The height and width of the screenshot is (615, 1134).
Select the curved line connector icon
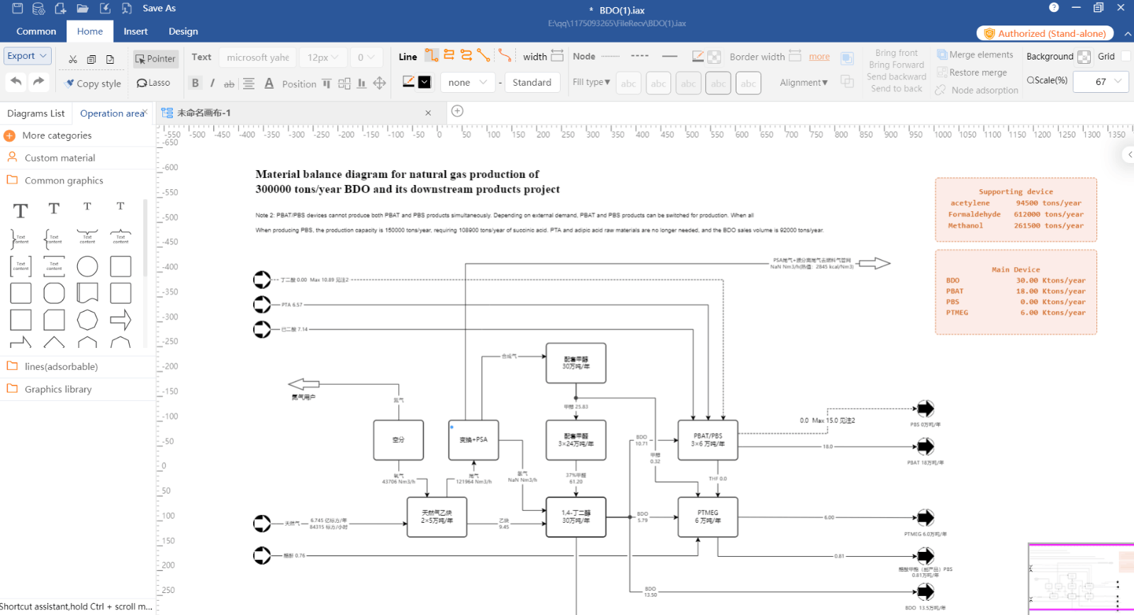click(505, 55)
